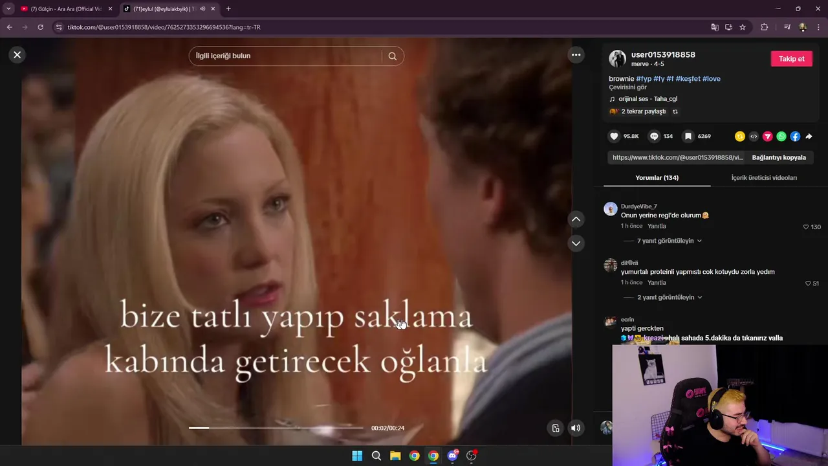Click the video share URL text field
The height and width of the screenshot is (466, 828).
click(677, 157)
